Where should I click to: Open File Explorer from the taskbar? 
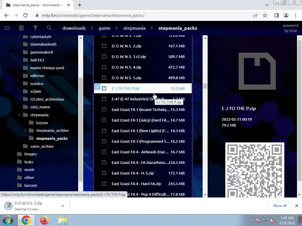(x=63, y=221)
